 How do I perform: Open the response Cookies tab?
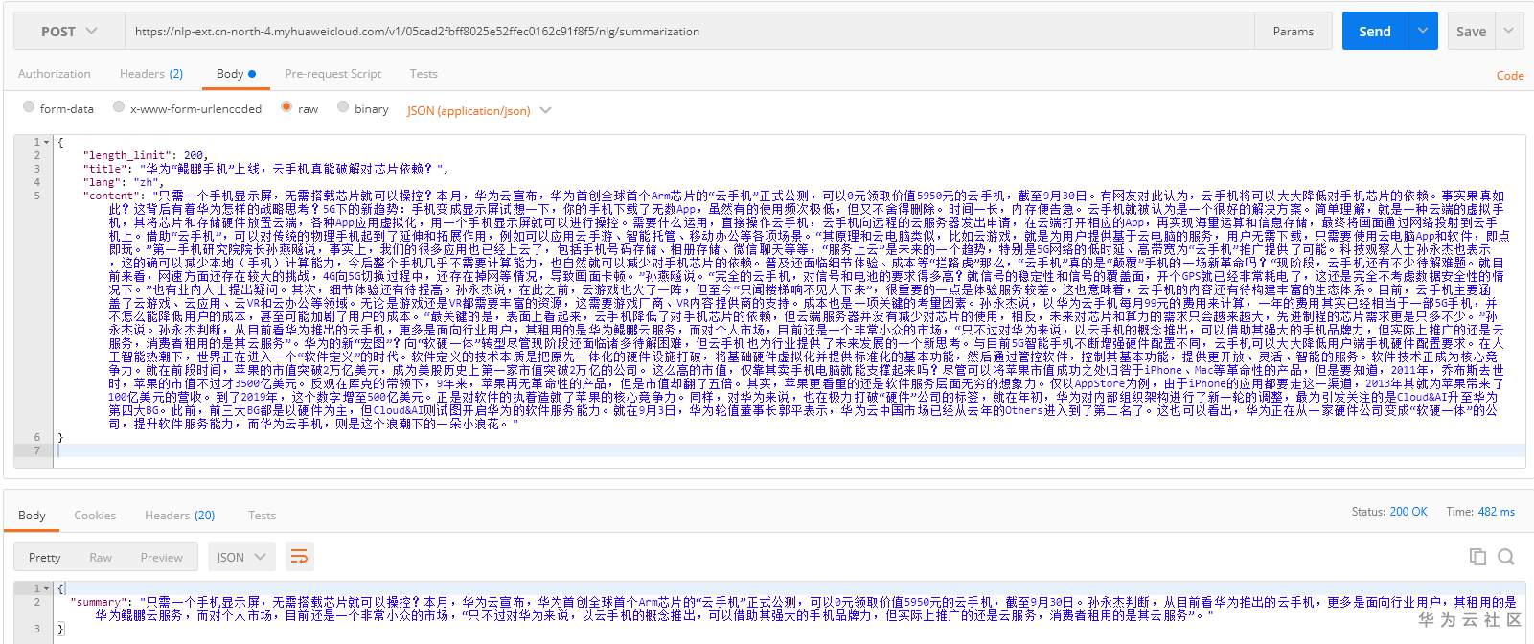point(95,515)
